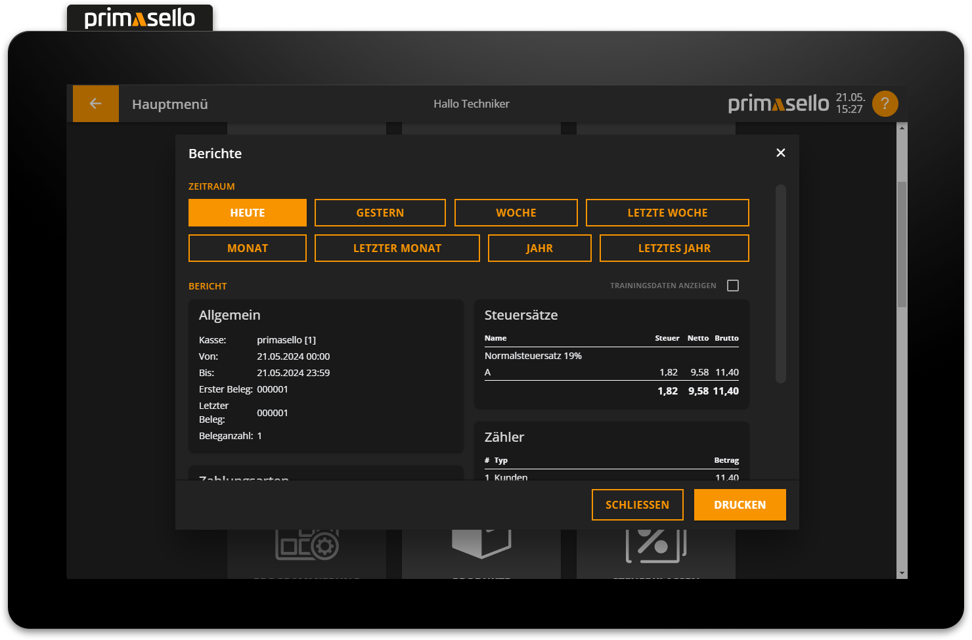Image resolution: width=972 pixels, height=640 pixels.
Task: Select LETZTE WOCHE as period
Action: (667, 213)
